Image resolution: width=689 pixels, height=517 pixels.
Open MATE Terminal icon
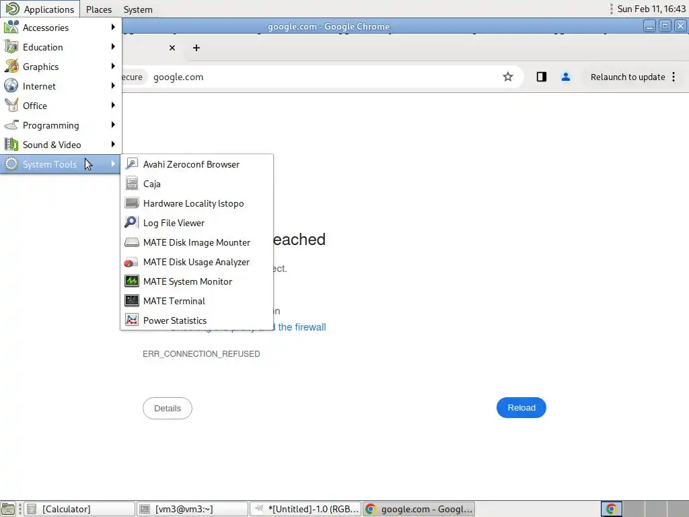click(x=131, y=301)
